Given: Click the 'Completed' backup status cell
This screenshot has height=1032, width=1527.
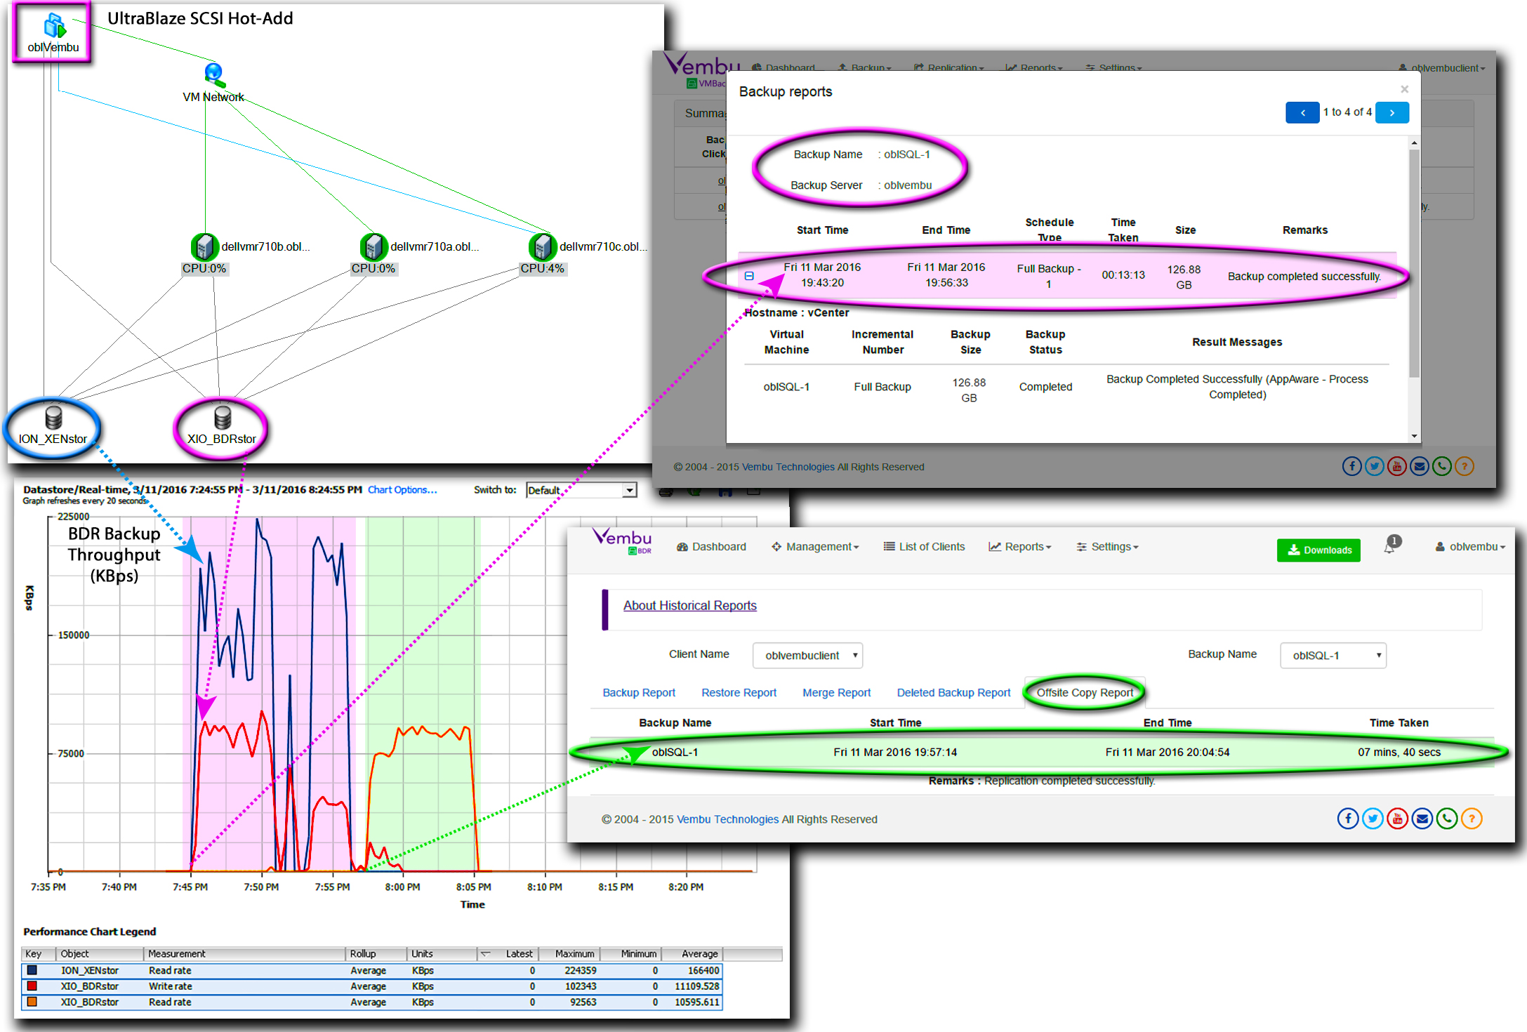Looking at the screenshot, I should pos(1045,387).
